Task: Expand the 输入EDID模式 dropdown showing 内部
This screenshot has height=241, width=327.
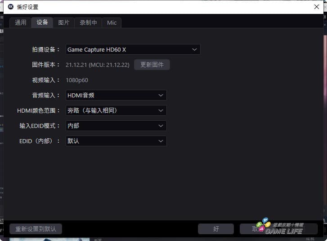Action: (x=116, y=126)
